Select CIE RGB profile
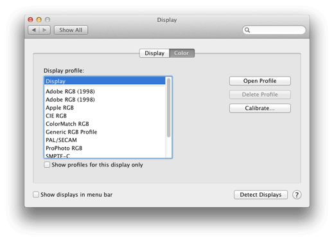This screenshot has height=241, width=334. click(x=105, y=116)
